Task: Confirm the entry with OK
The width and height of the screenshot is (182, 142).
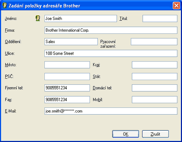Action: tap(126, 134)
